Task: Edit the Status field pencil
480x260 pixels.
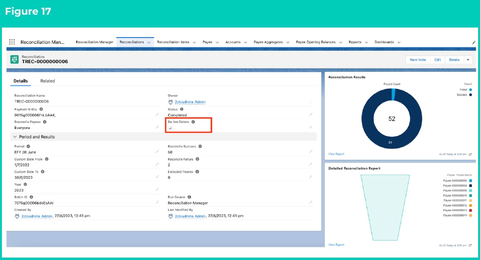Action: click(310, 114)
